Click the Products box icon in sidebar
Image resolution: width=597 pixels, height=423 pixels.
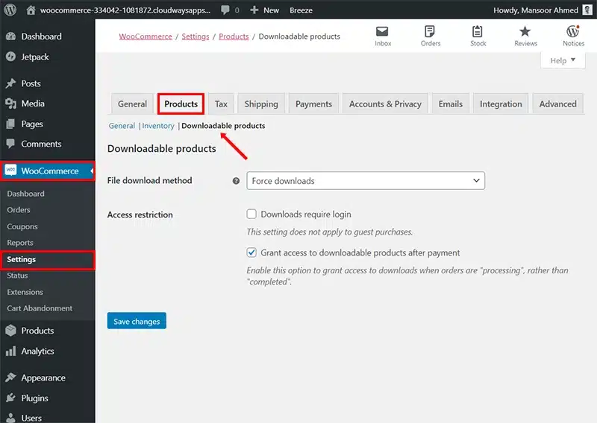click(10, 330)
